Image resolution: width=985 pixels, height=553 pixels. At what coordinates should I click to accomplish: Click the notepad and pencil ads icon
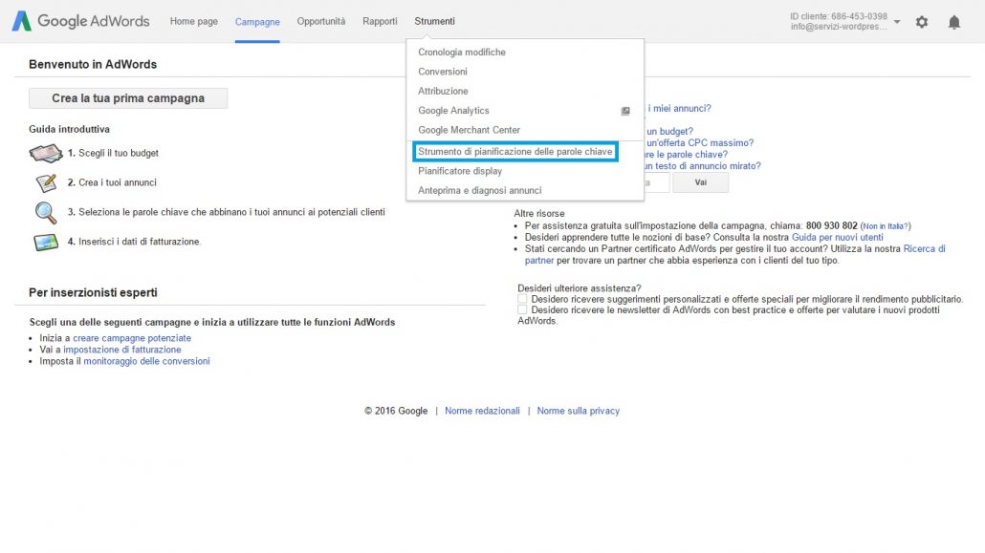coord(47,182)
